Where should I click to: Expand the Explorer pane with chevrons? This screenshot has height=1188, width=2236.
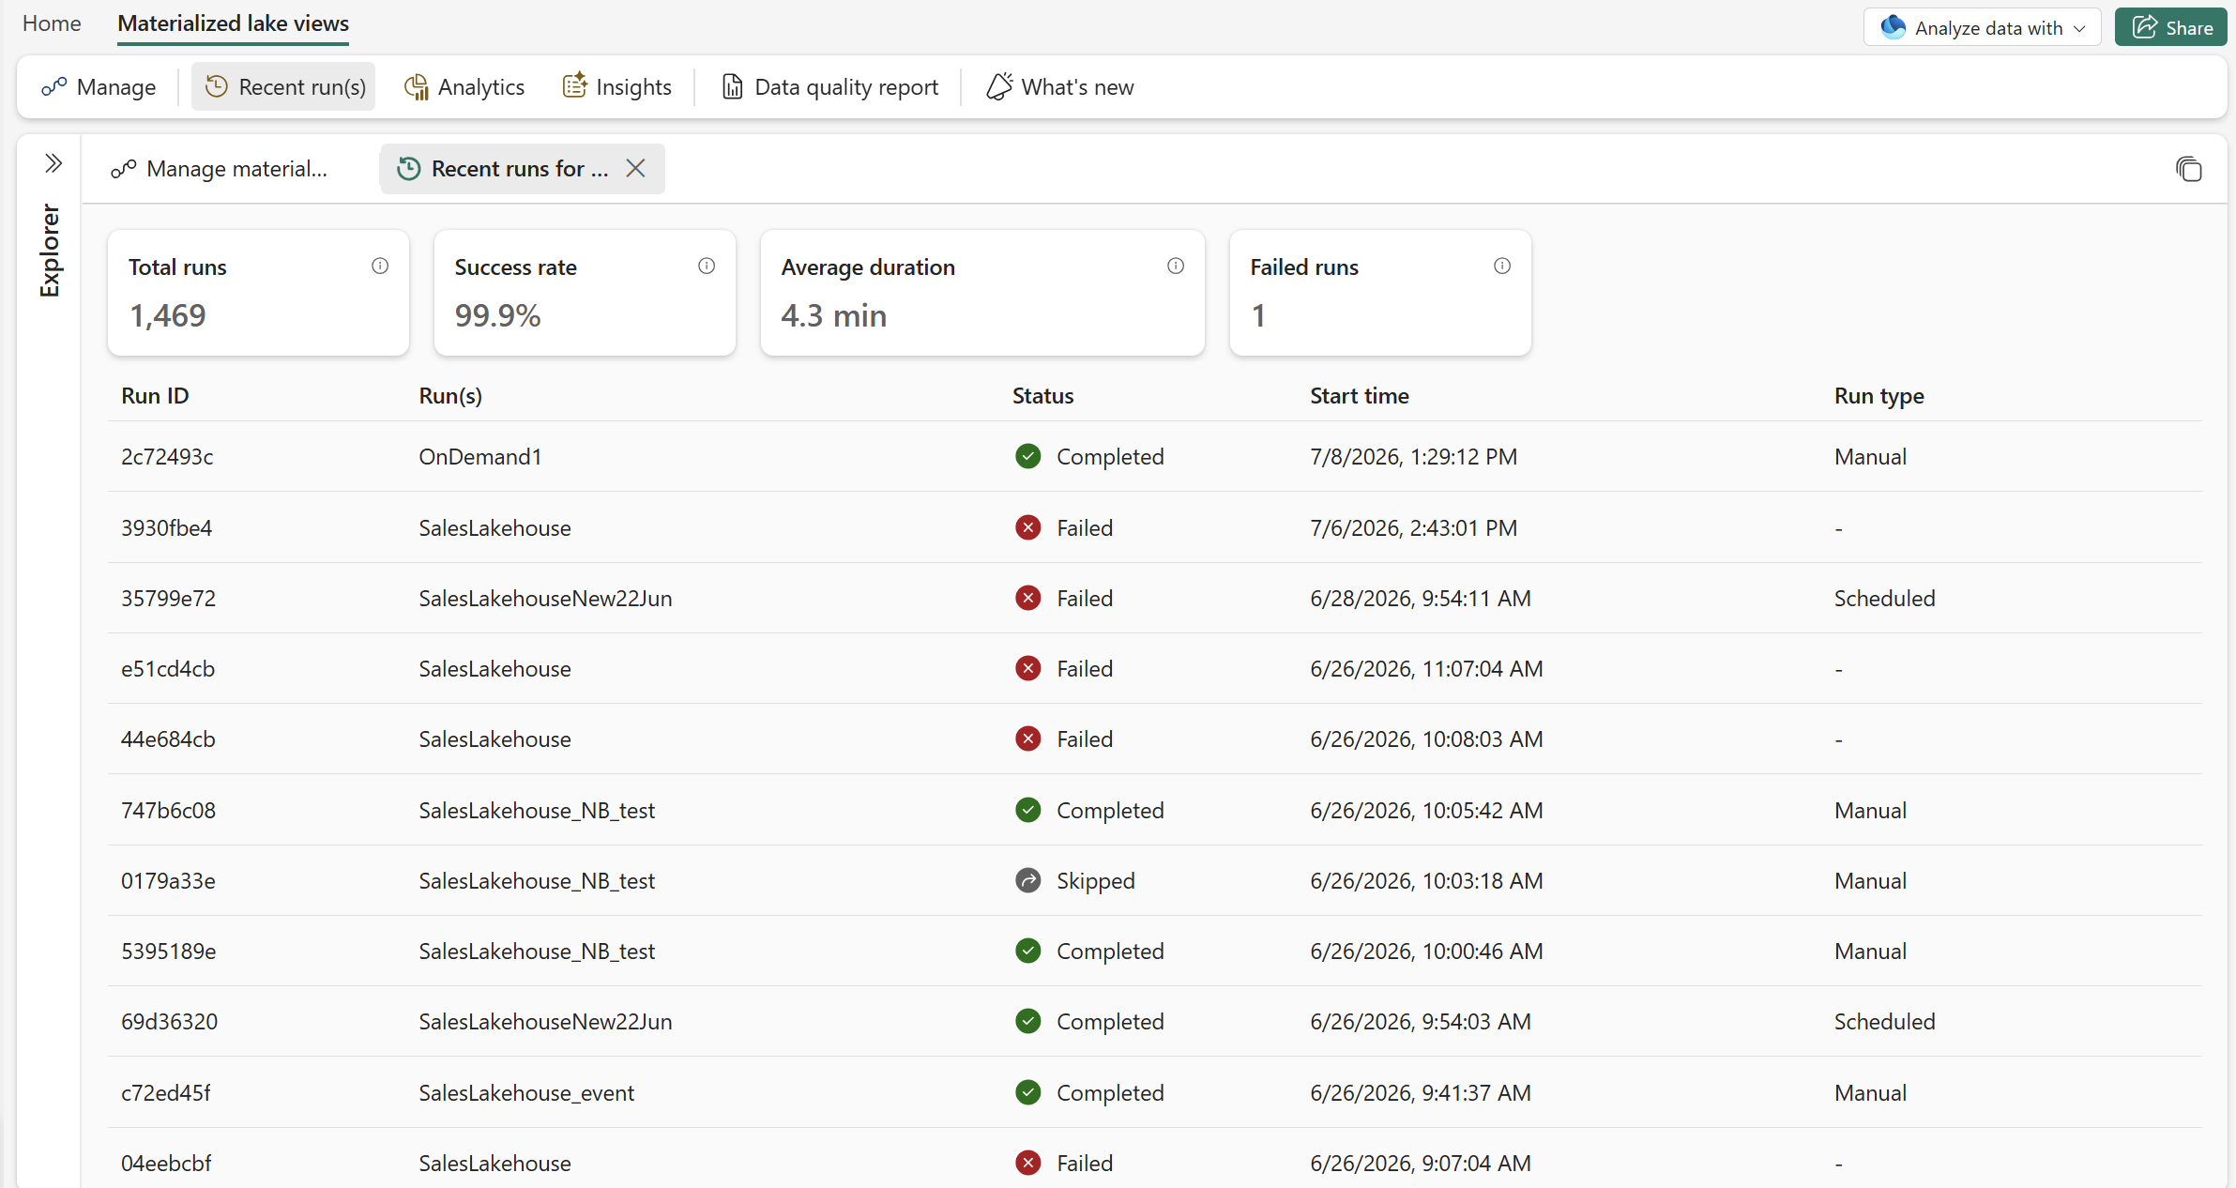point(53,164)
